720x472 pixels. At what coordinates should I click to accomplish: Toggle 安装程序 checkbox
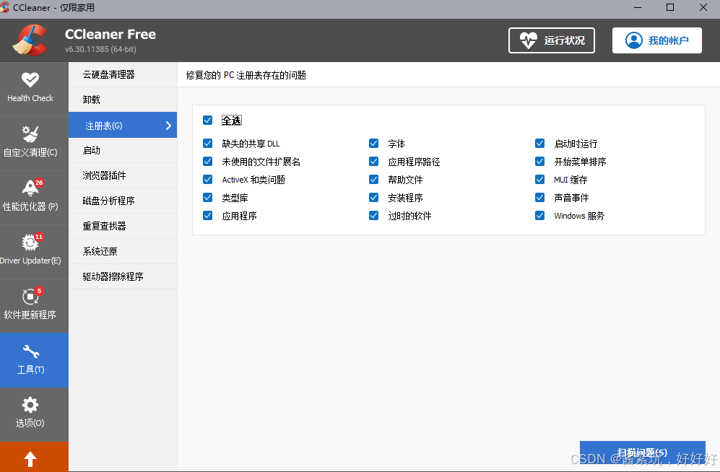click(x=374, y=198)
